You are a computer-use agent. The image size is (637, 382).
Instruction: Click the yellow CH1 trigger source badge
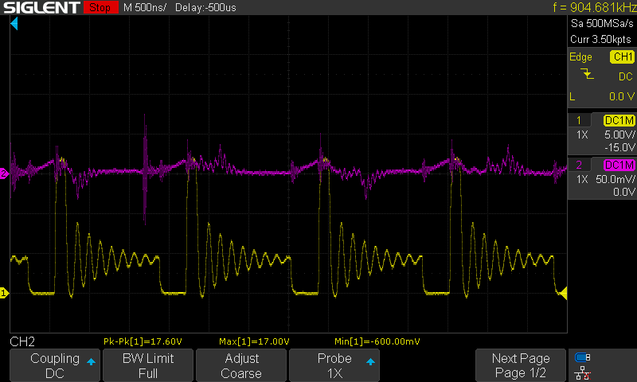[x=622, y=57]
